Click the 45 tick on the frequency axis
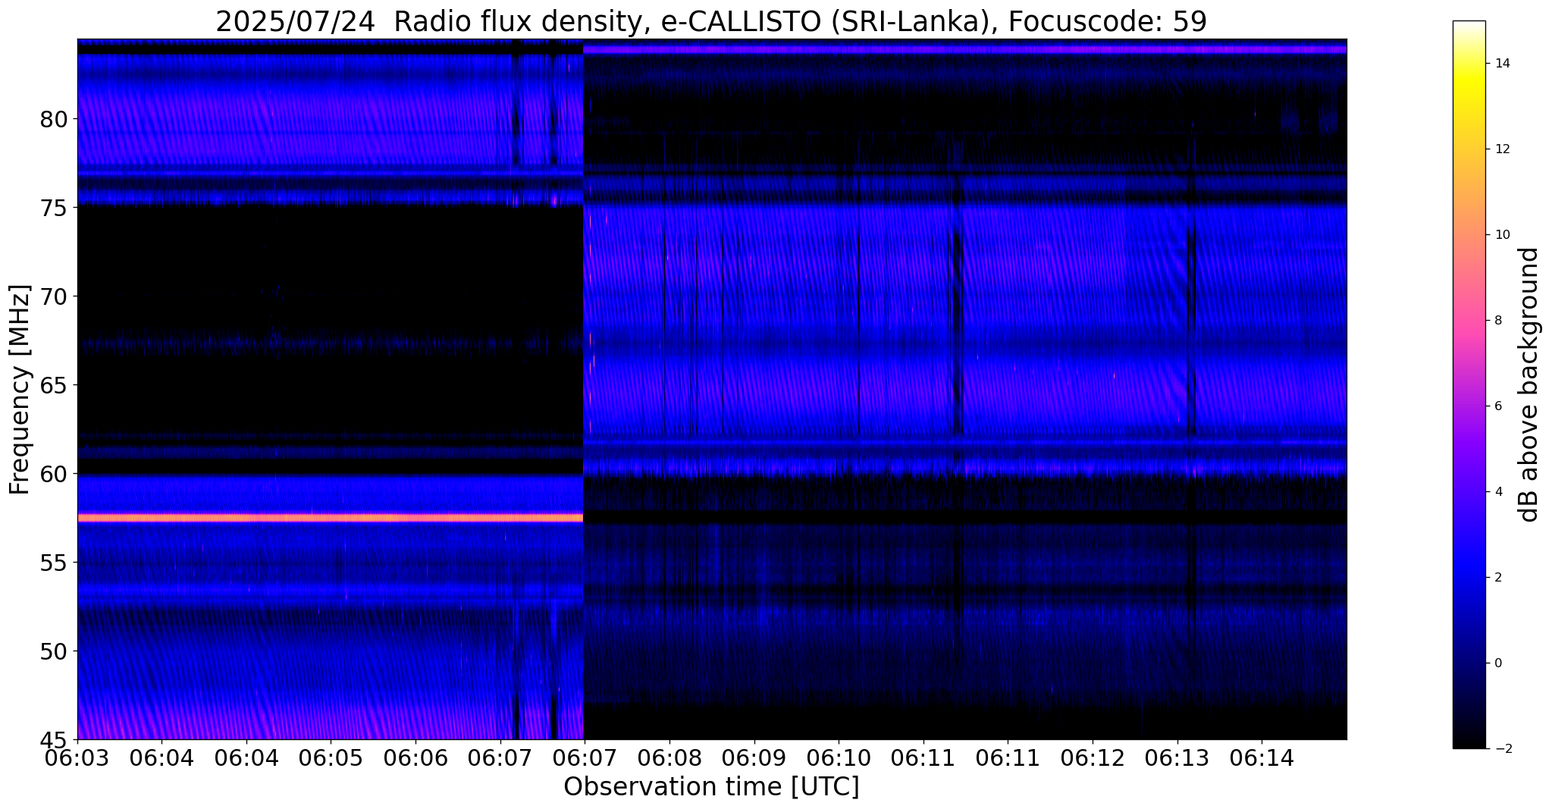This screenshot has width=1552, height=809. 54,739
